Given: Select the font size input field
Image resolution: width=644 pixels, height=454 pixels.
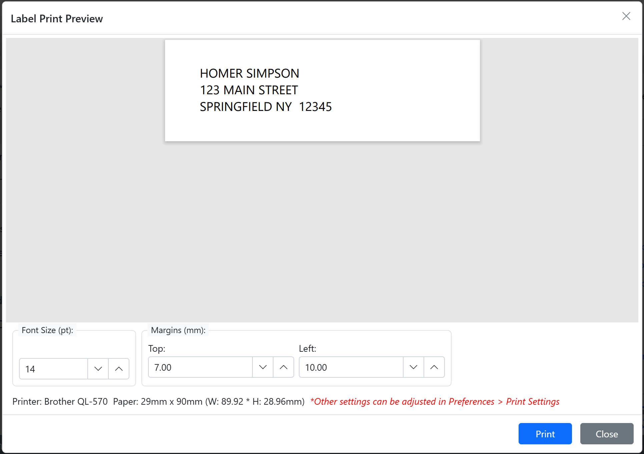Looking at the screenshot, I should pos(53,369).
